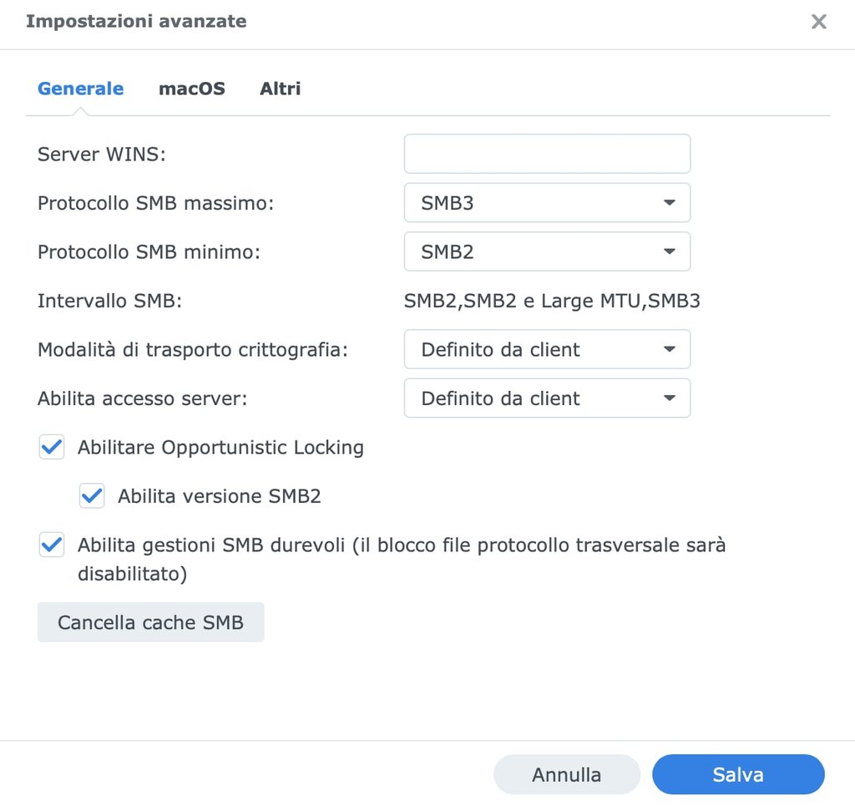This screenshot has width=855, height=806.
Task: Go to the Altri tab
Action: click(280, 89)
